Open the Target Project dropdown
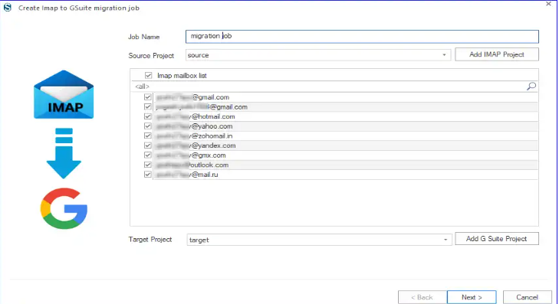Viewport: 559px width, 304px height. click(446, 240)
